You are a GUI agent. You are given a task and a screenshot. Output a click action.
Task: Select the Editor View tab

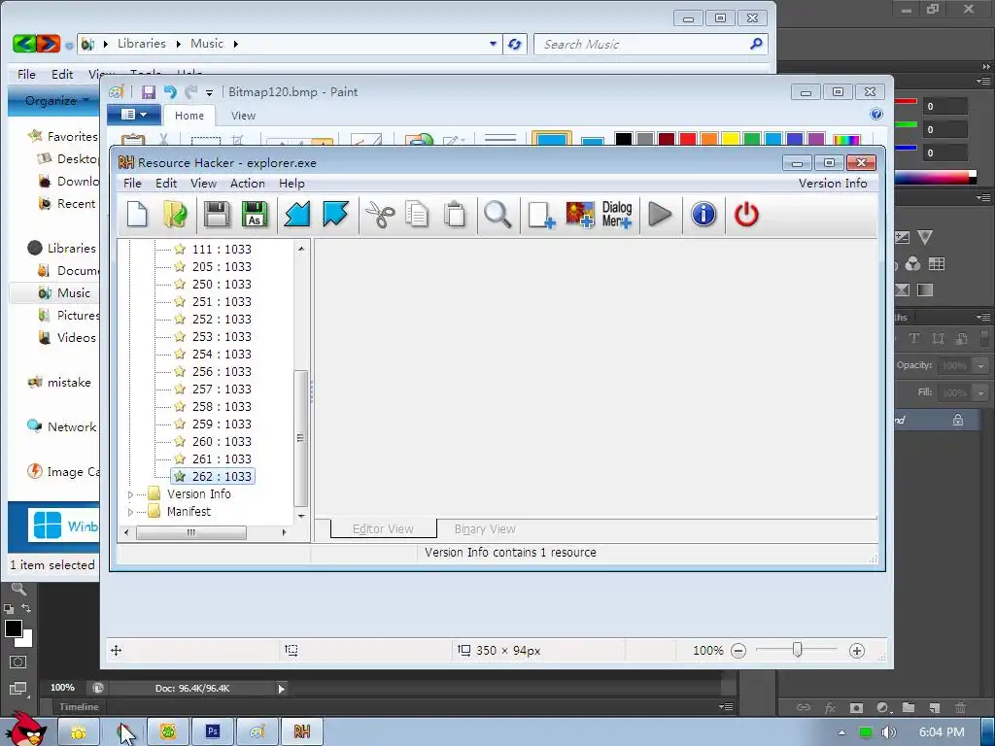[x=383, y=529]
